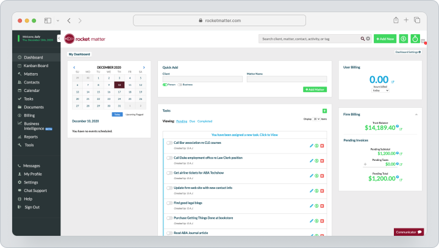This screenshot has width=439, height=248.
Task: Delete the Find good legal blogs task
Action: 322,206
